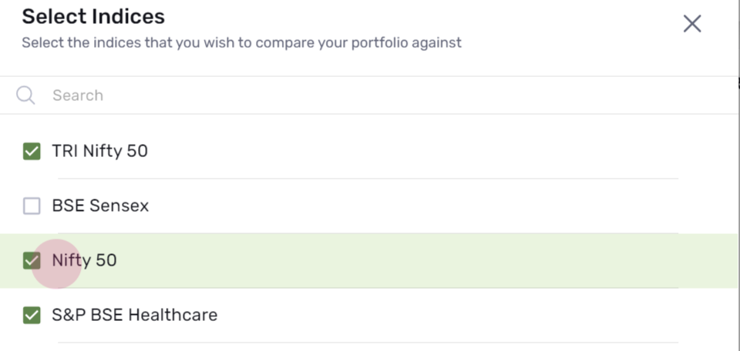Screen dimensions: 740x351
Task: Enable the BSE Sensex checkbox
Action: click(x=32, y=206)
